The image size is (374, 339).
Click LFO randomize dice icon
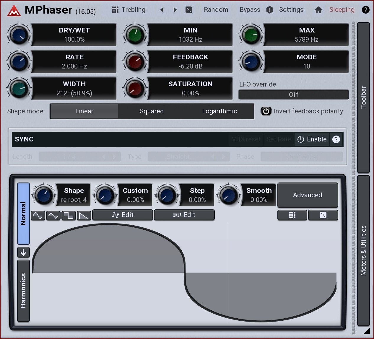coord(323,215)
